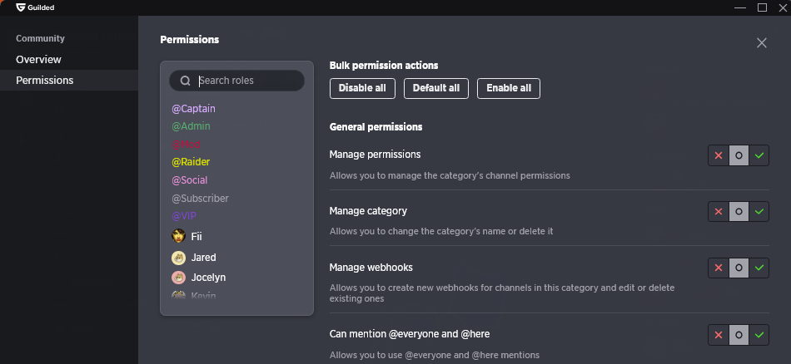Minimize the Guilded window
This screenshot has height=364, width=791.
[740, 7]
